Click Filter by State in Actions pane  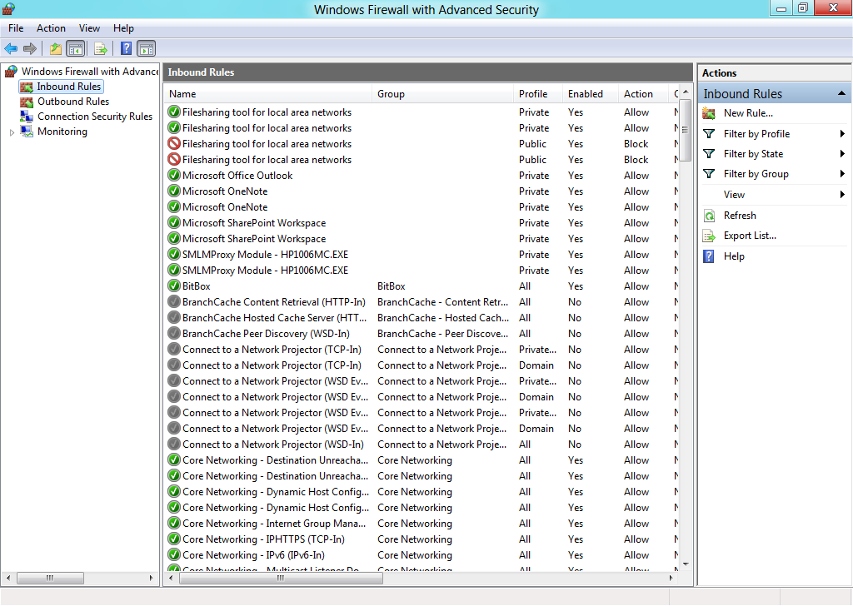tap(753, 154)
